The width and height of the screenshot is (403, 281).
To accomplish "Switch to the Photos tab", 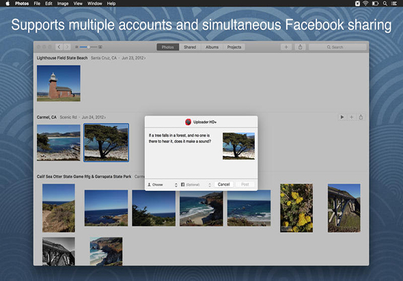I will tap(168, 47).
